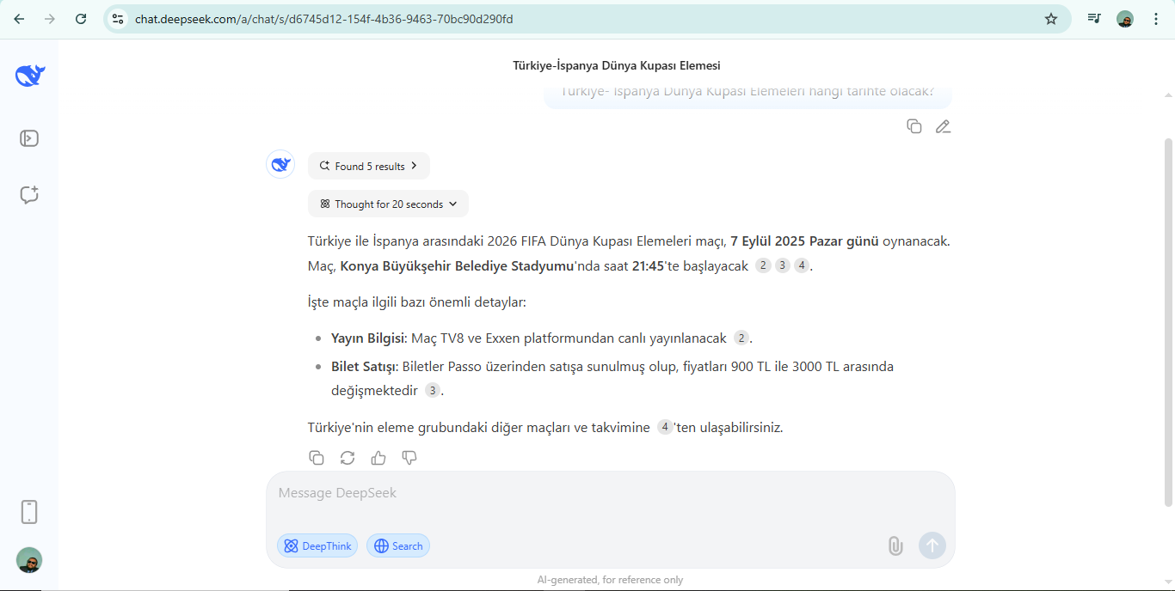The height and width of the screenshot is (591, 1175).
Task: Open Chrome three-dot menu
Action: tap(1155, 19)
